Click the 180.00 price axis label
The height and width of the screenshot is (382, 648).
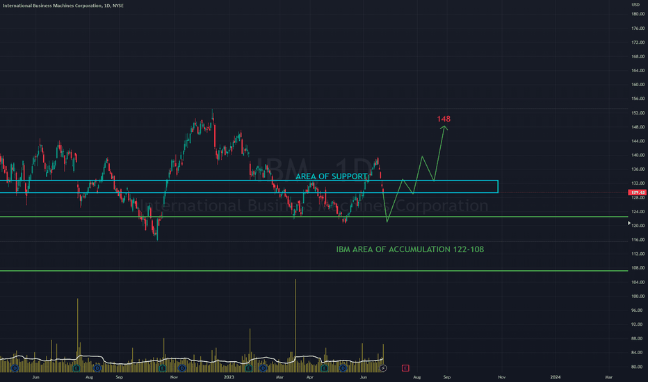pyautogui.click(x=638, y=14)
